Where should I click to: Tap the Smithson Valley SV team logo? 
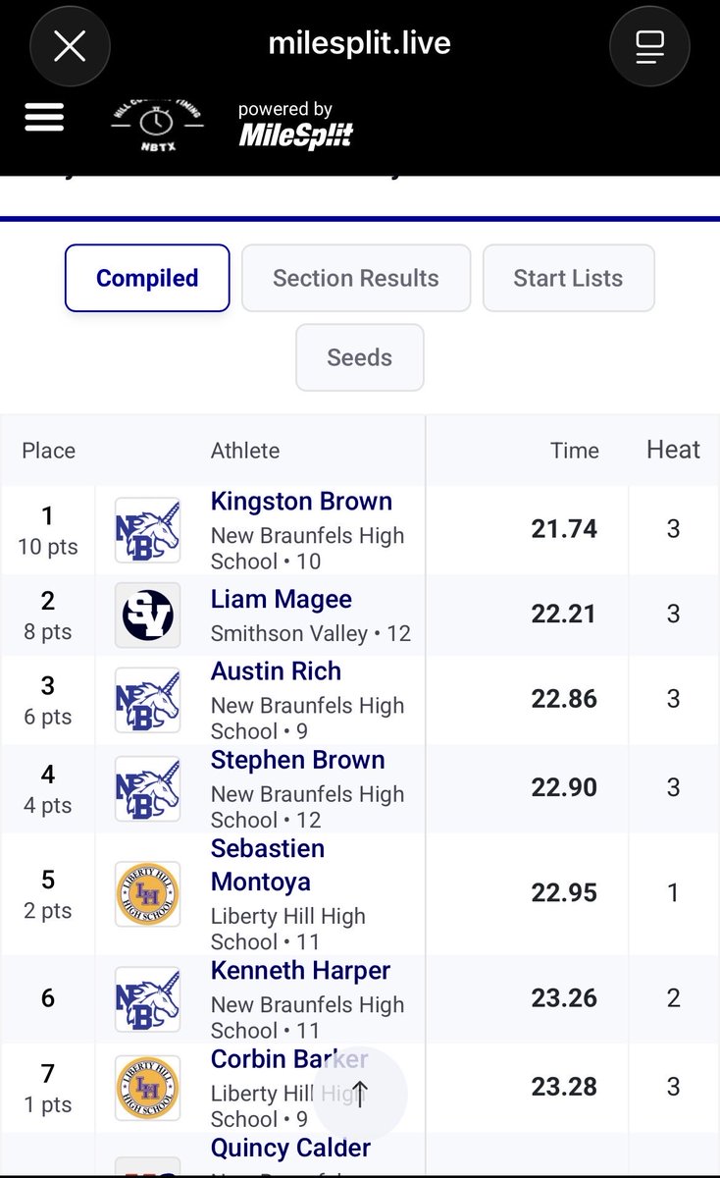(148, 616)
